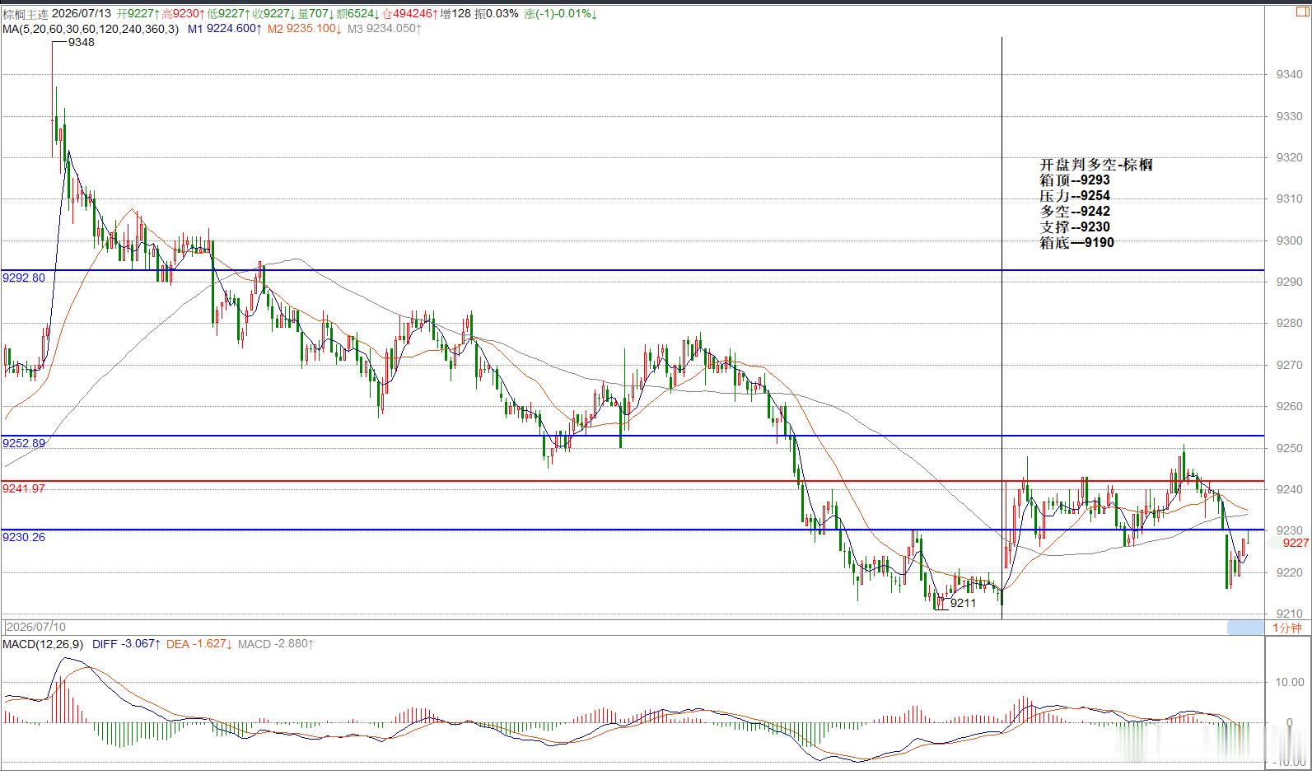Click the 箱顶--9293 annotation line
The height and width of the screenshot is (775, 1312).
(1075, 180)
